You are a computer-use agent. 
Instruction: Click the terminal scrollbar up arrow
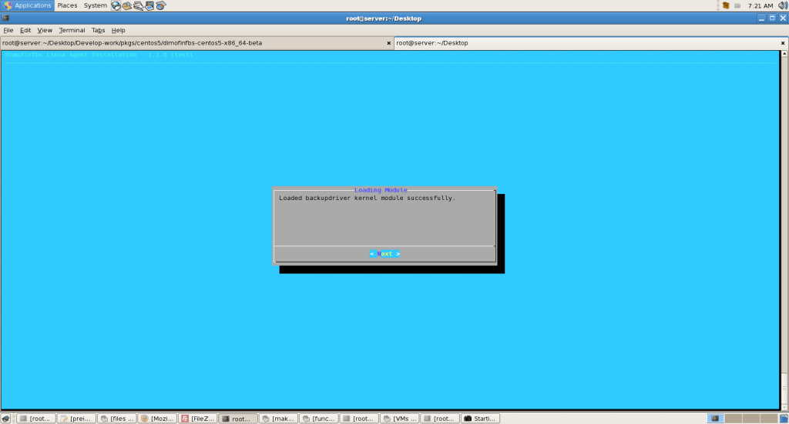tap(784, 53)
